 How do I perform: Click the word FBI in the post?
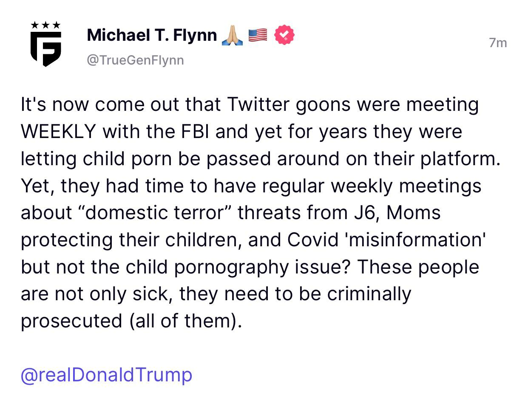tap(191, 132)
